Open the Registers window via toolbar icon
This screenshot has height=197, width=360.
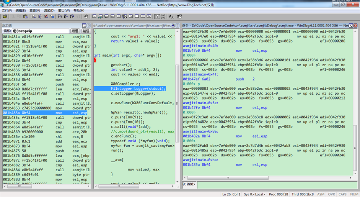coord(112,16)
